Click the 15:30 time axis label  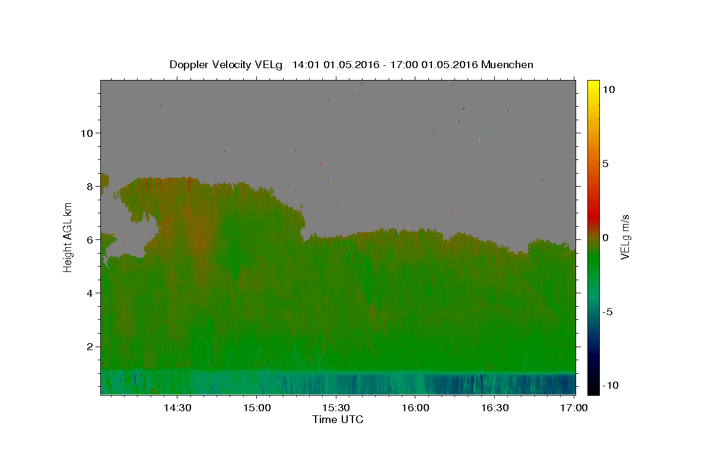336,408
